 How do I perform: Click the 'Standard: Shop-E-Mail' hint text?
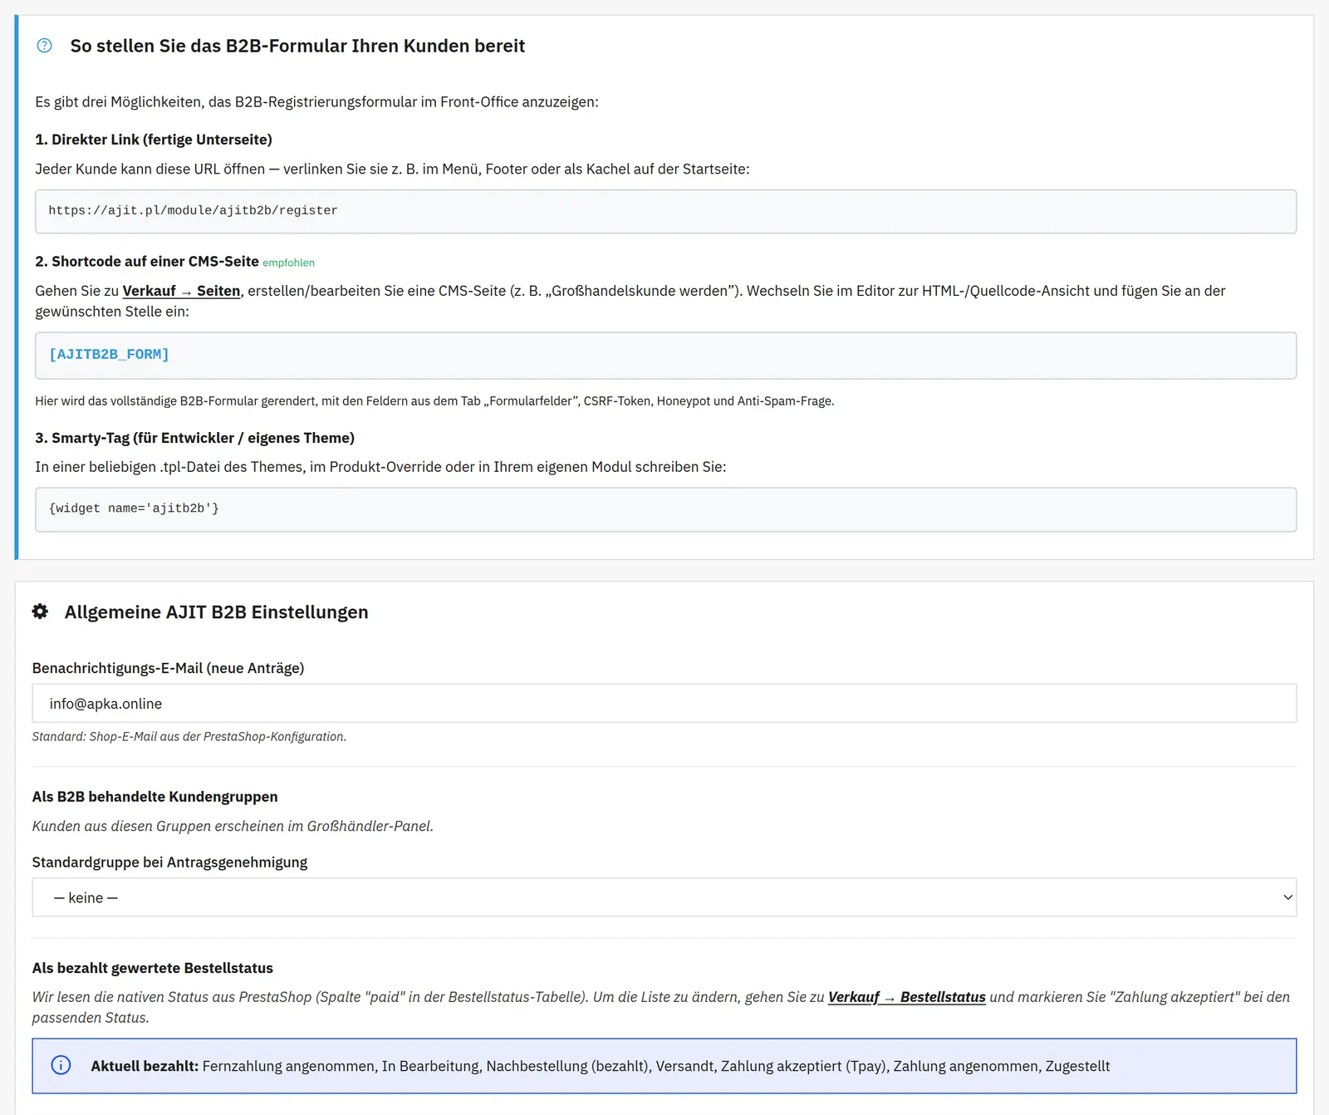point(189,737)
